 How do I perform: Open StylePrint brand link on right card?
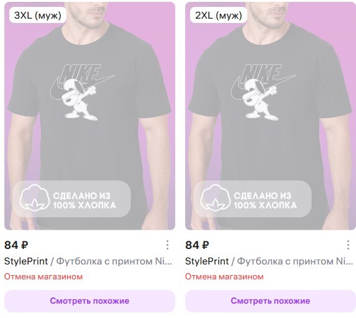pyautogui.click(x=207, y=261)
